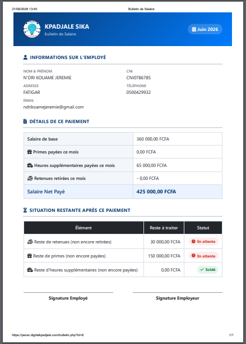
Task: Click the 425 000,00 FCFA net salary
Action: click(156, 192)
